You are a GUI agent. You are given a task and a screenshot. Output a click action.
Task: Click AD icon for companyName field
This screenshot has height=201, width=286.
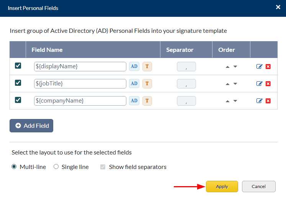[134, 101]
